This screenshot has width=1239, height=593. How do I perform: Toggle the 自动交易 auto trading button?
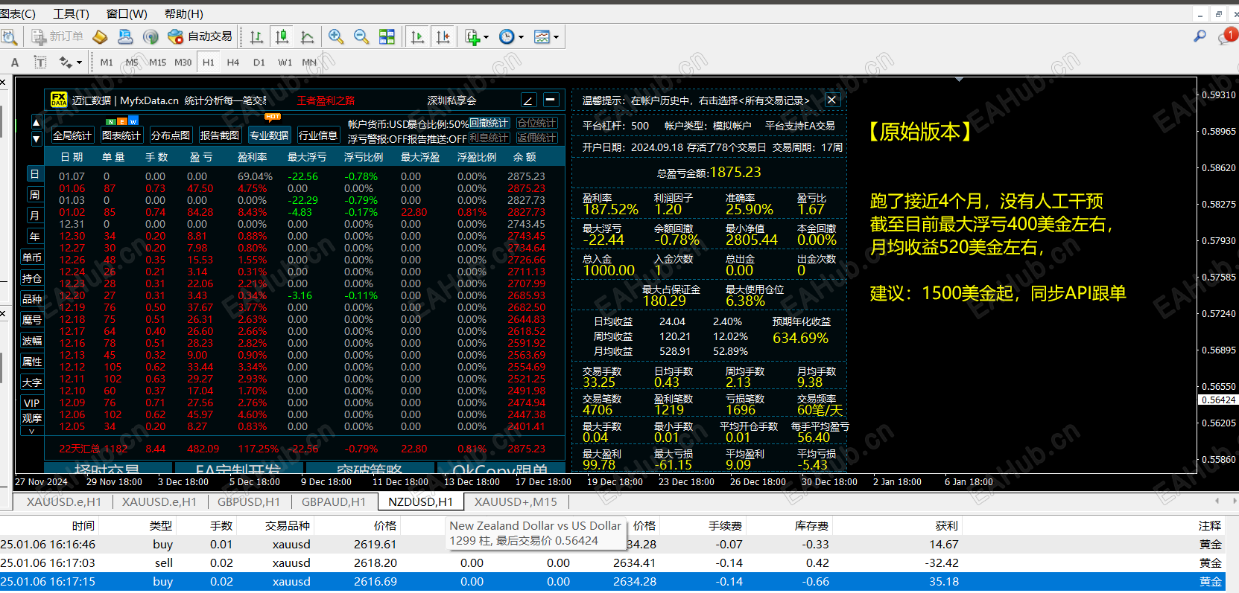tap(200, 36)
